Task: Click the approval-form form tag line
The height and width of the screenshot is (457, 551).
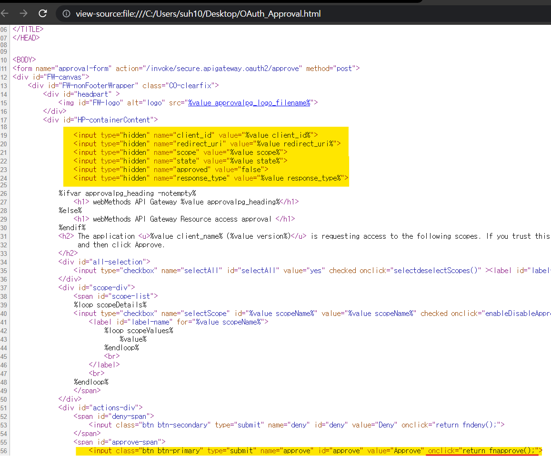Action: (186, 69)
